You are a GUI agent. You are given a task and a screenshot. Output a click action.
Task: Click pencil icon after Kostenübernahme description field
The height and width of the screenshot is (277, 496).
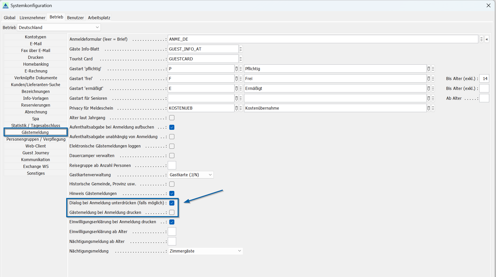[x=429, y=108]
